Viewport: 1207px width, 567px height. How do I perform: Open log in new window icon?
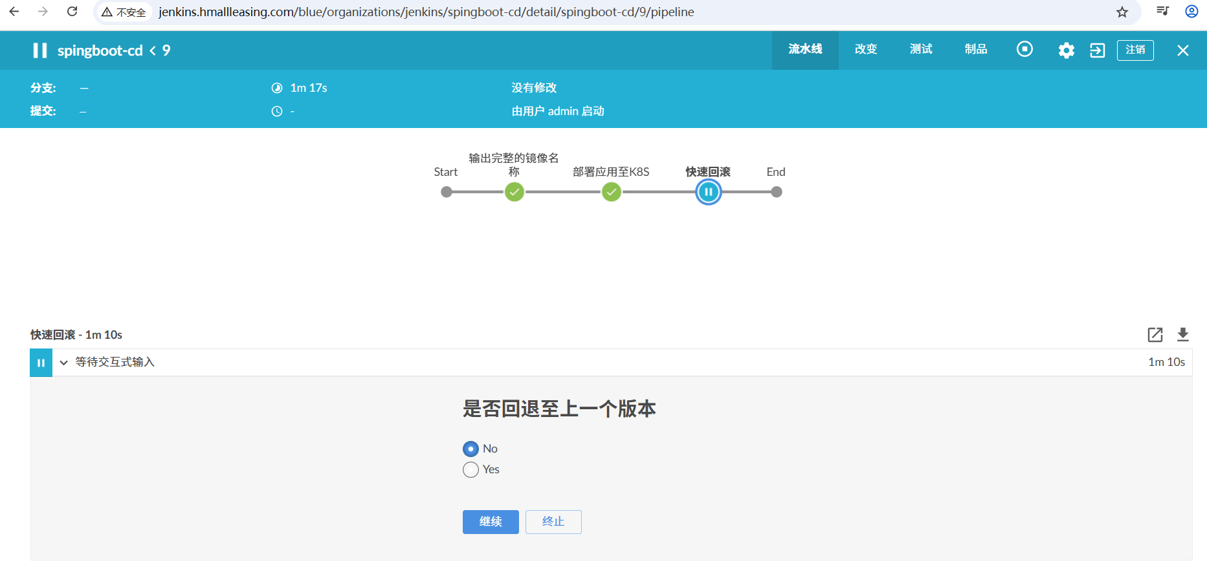tap(1155, 334)
